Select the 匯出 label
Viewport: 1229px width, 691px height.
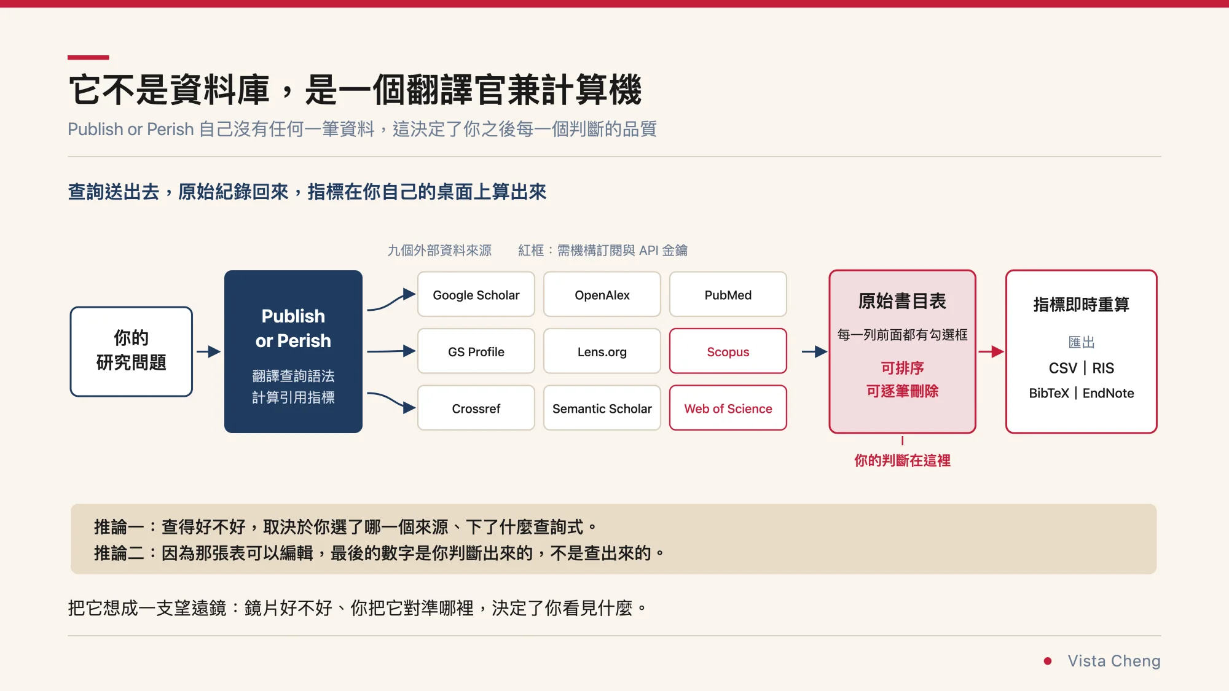[1082, 342]
